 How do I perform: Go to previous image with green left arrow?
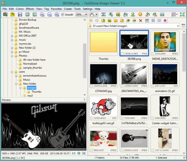coord(27,15)
